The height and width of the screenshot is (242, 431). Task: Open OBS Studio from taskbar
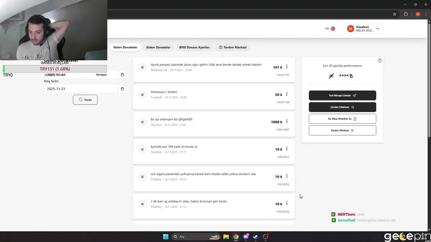(266, 237)
